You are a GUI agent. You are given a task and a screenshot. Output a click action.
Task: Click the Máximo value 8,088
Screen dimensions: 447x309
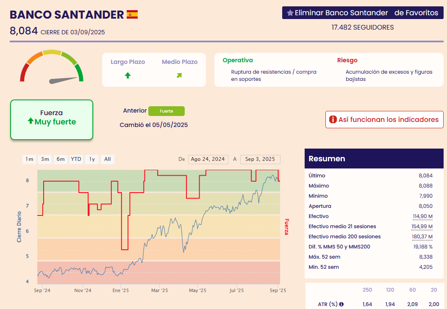click(426, 186)
